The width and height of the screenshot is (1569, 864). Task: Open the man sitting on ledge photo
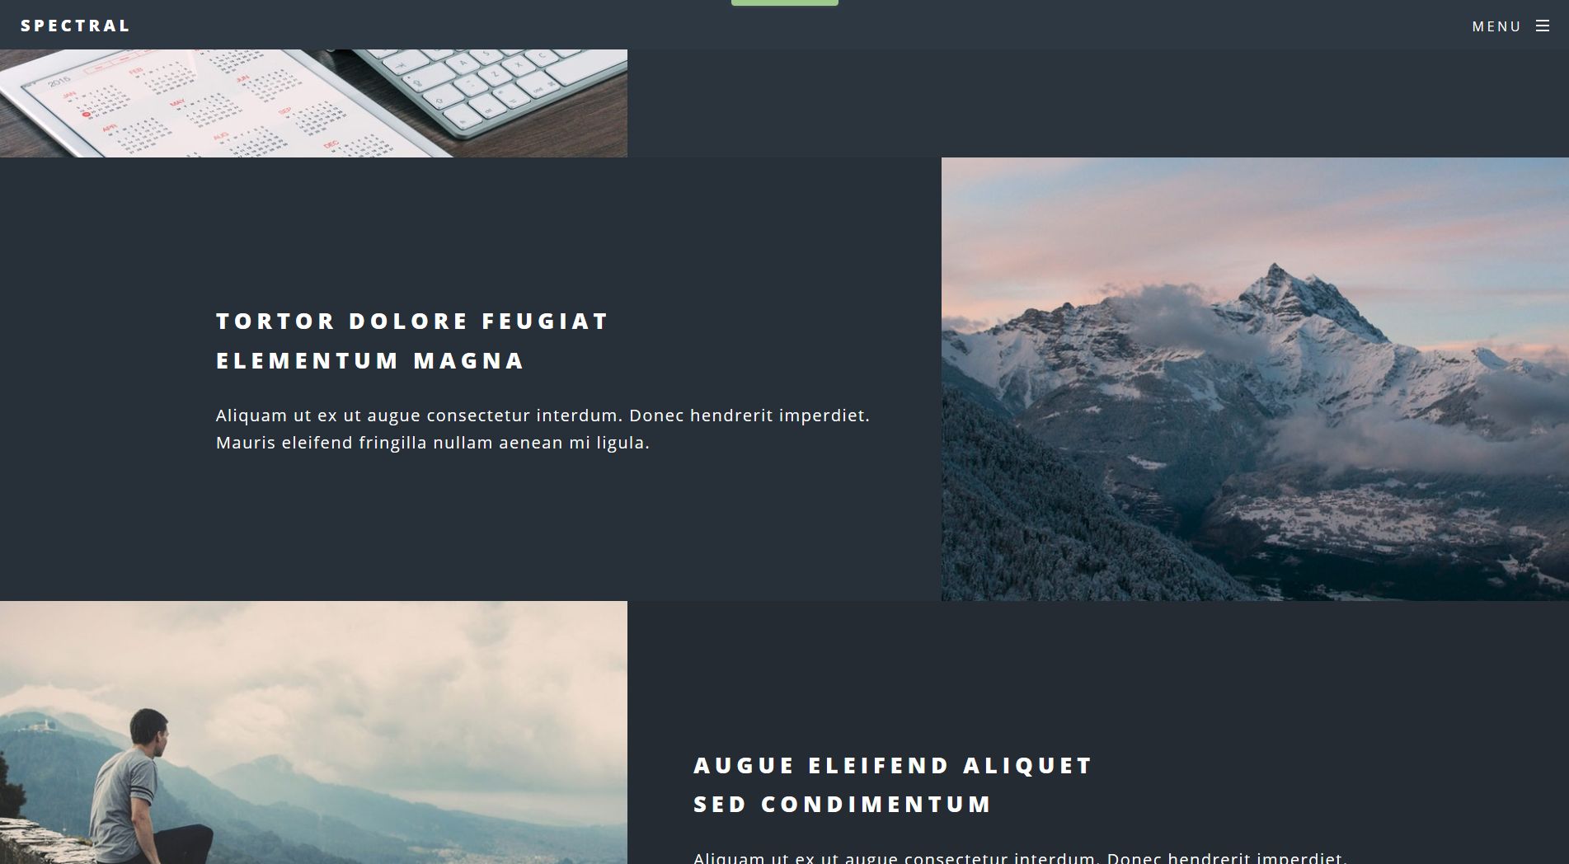313,732
